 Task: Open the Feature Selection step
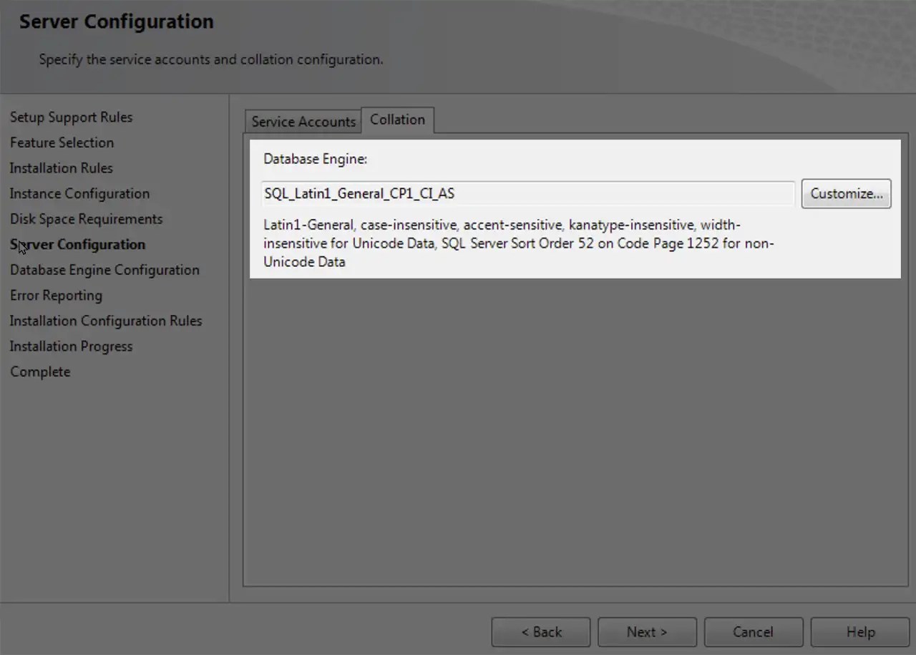(x=62, y=142)
